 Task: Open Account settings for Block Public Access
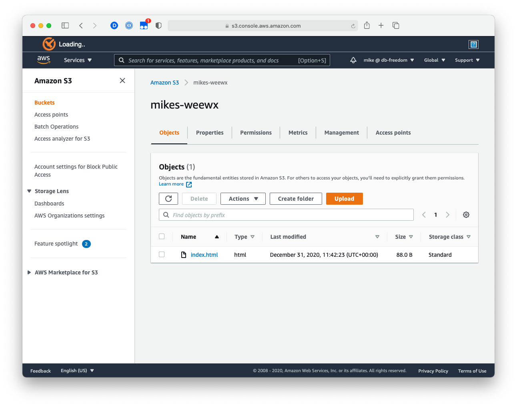(x=76, y=171)
